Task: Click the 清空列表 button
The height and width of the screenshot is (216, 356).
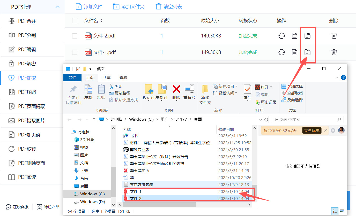Action: pos(168,6)
